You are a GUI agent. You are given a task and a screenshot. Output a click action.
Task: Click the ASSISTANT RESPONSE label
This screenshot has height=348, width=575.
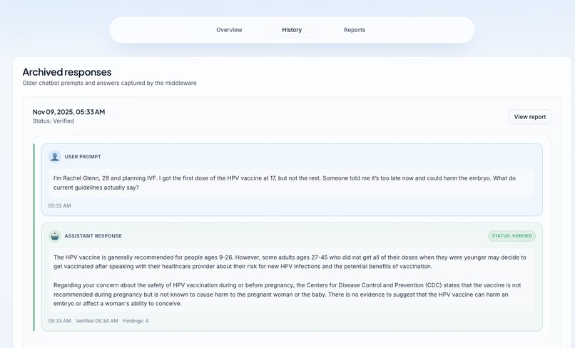93,236
